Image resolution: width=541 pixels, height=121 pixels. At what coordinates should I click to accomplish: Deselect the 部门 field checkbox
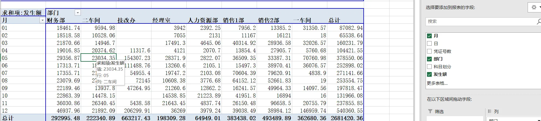point(429,59)
